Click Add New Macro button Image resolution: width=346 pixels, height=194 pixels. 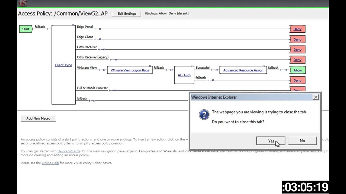(38, 118)
